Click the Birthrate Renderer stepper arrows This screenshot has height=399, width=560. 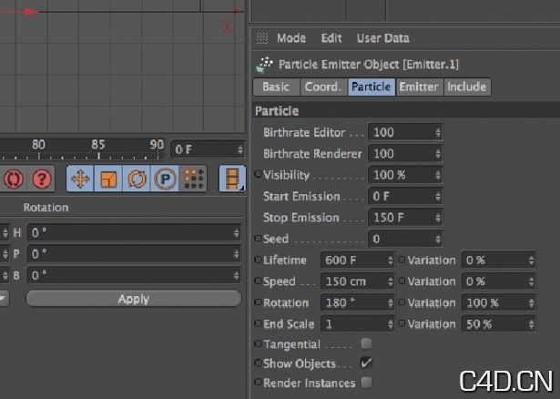point(438,154)
